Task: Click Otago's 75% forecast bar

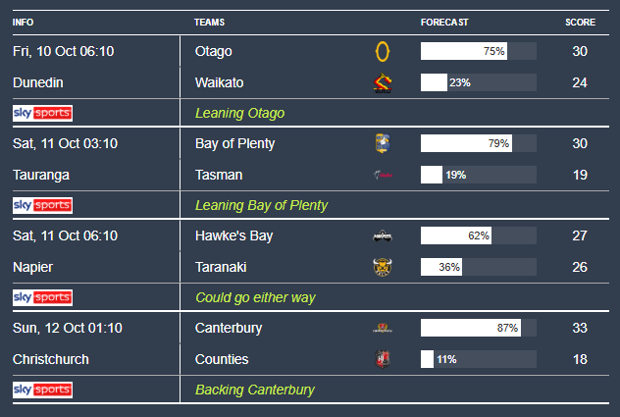Action: pyautogui.click(x=464, y=51)
